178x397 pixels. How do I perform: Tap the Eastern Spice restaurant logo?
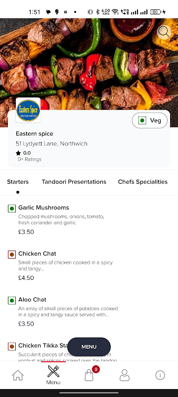click(28, 110)
